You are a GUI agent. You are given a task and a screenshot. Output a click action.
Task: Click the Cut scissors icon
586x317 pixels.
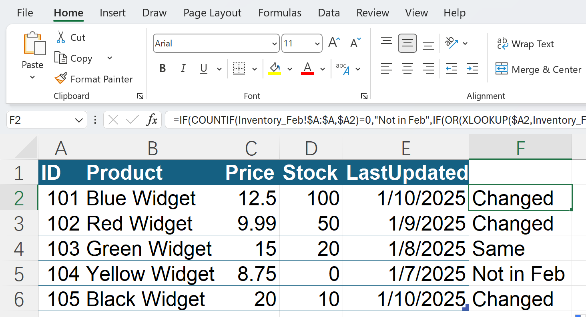(61, 37)
